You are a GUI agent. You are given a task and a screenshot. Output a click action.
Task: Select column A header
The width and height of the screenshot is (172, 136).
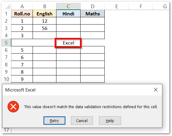tap(22, 6)
